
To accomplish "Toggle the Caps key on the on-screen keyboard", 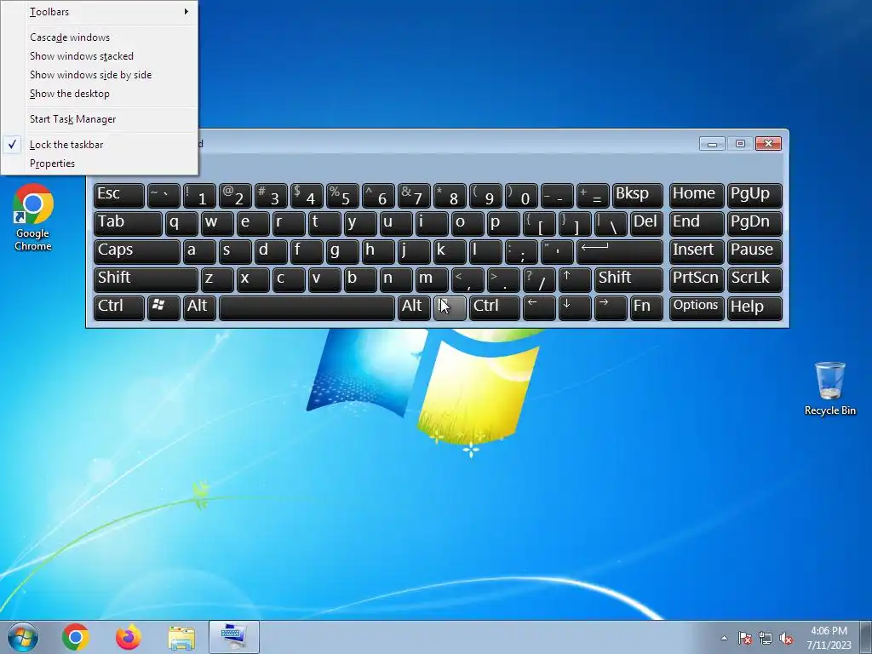I will click(137, 251).
